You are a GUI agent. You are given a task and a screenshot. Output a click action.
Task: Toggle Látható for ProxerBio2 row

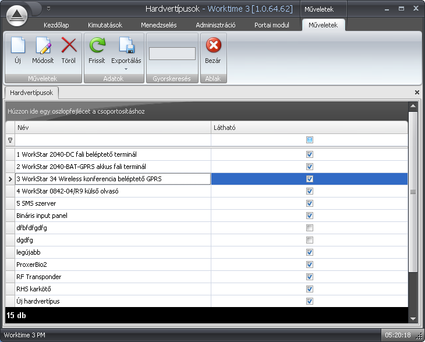coord(310,265)
